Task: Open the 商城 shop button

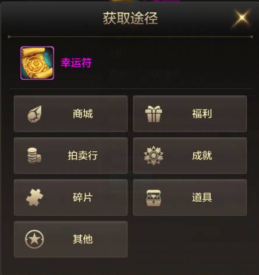Action: point(71,114)
